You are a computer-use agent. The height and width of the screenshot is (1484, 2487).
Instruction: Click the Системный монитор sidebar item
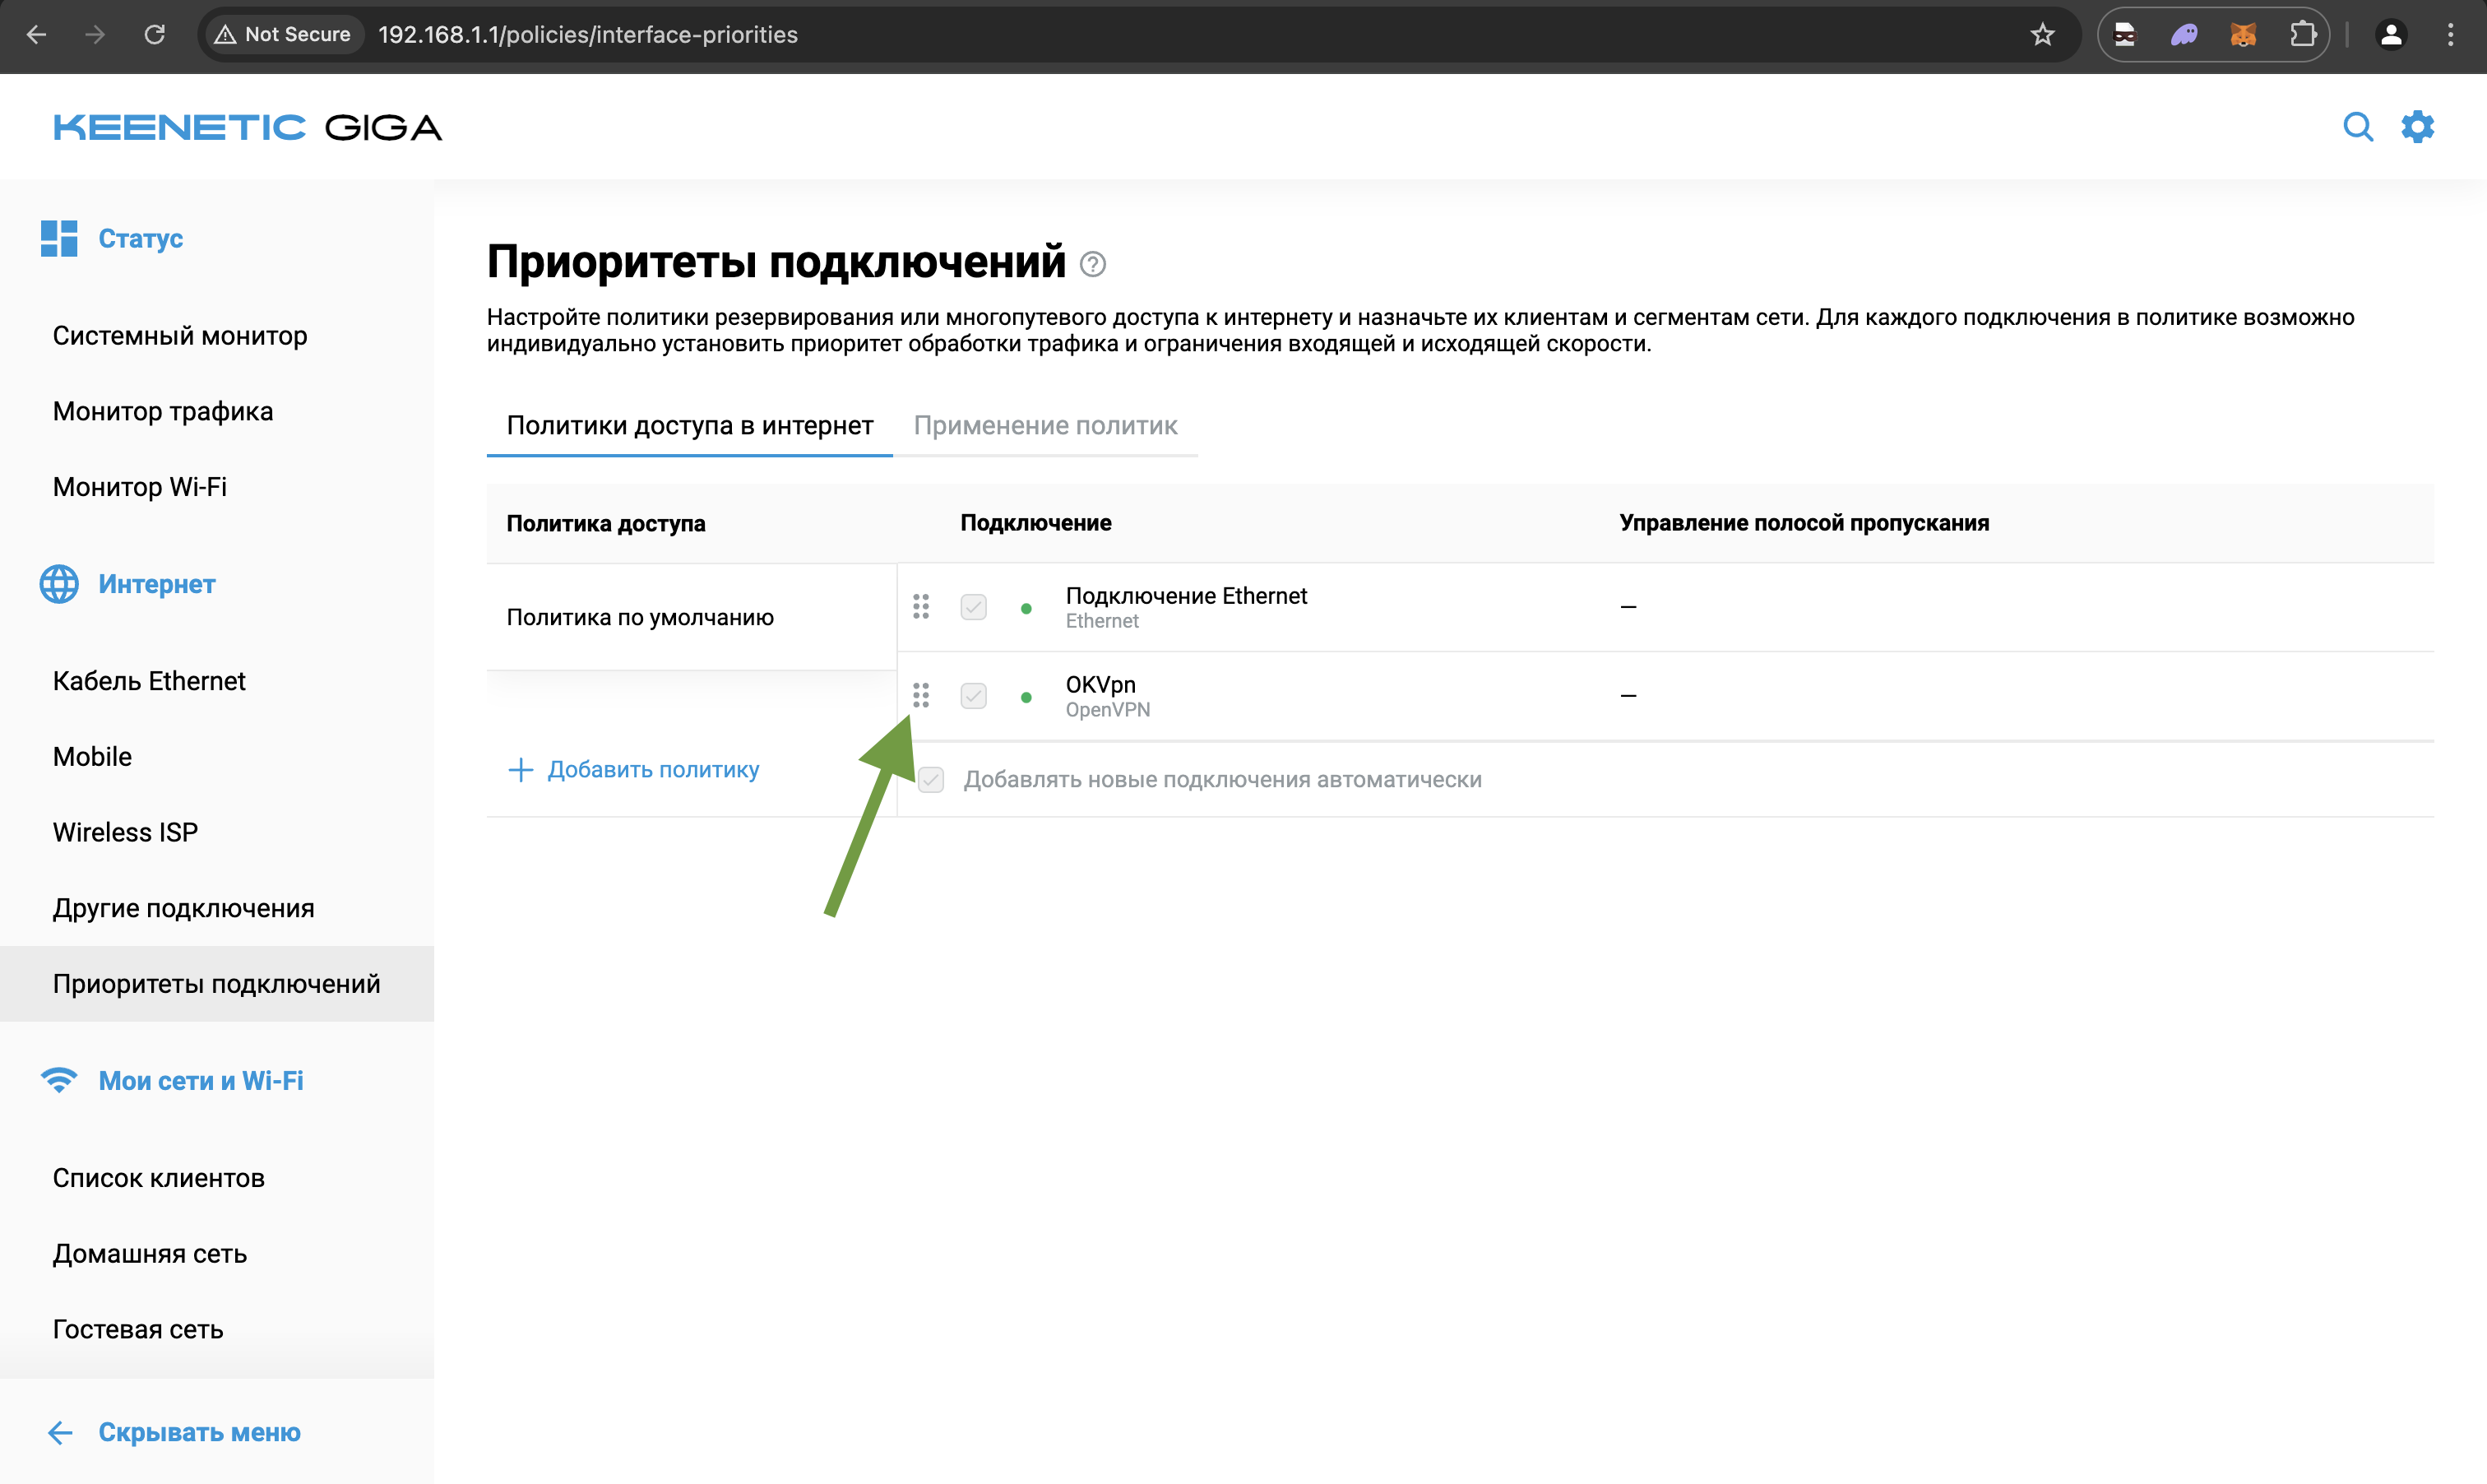coord(179,336)
